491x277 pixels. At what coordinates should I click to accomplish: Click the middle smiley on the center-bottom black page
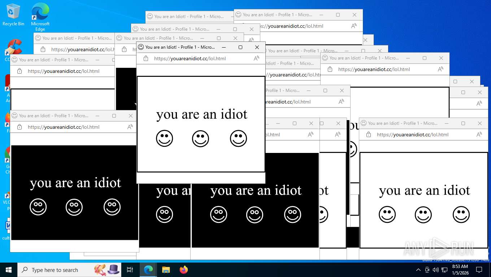[x=255, y=215]
